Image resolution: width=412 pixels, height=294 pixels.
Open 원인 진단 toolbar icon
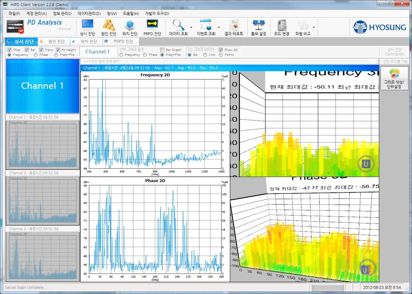[108, 27]
